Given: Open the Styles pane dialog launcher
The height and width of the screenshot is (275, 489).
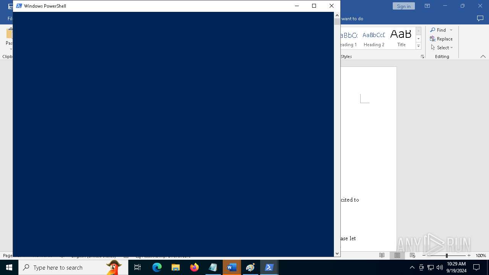Looking at the screenshot, I should (x=422, y=57).
